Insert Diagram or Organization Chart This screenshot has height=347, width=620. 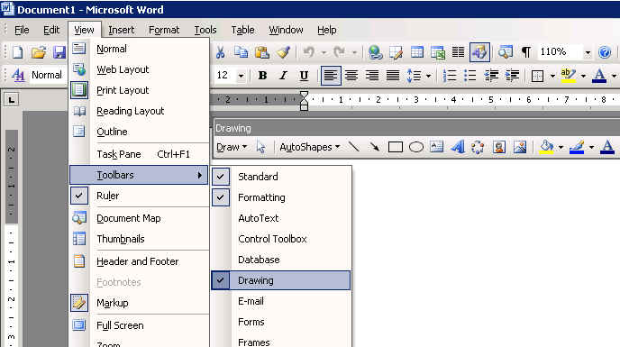tap(478, 147)
